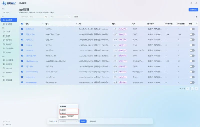Enable status toggle for 63 requests row
200x127 pixels.
pos(192,82)
